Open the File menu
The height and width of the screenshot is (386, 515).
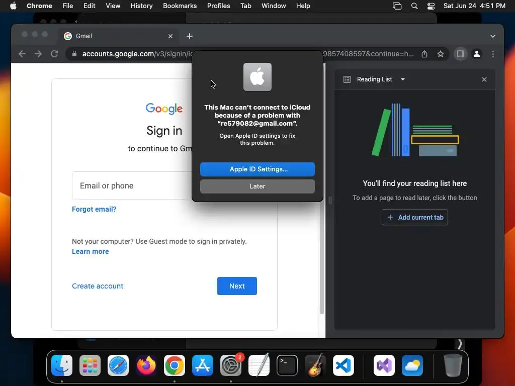pos(68,6)
